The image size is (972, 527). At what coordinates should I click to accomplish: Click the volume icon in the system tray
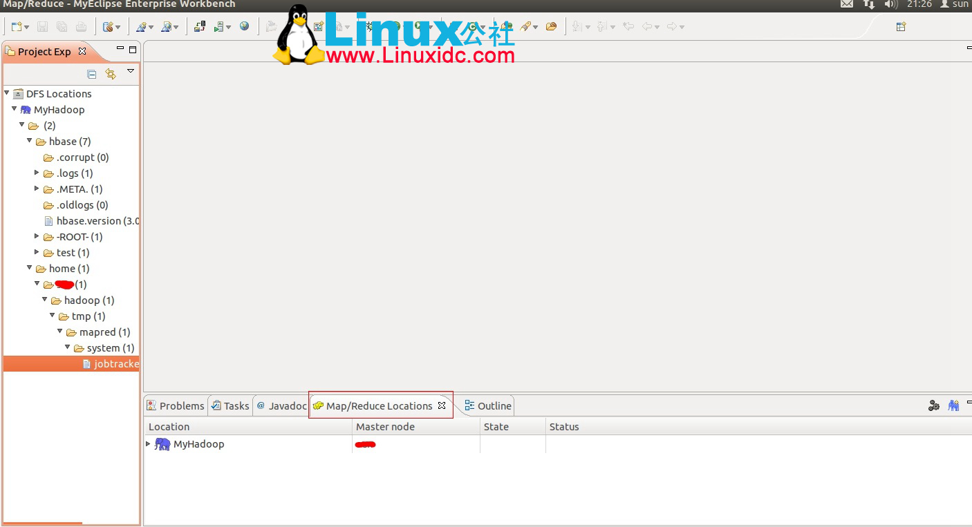pos(891,4)
